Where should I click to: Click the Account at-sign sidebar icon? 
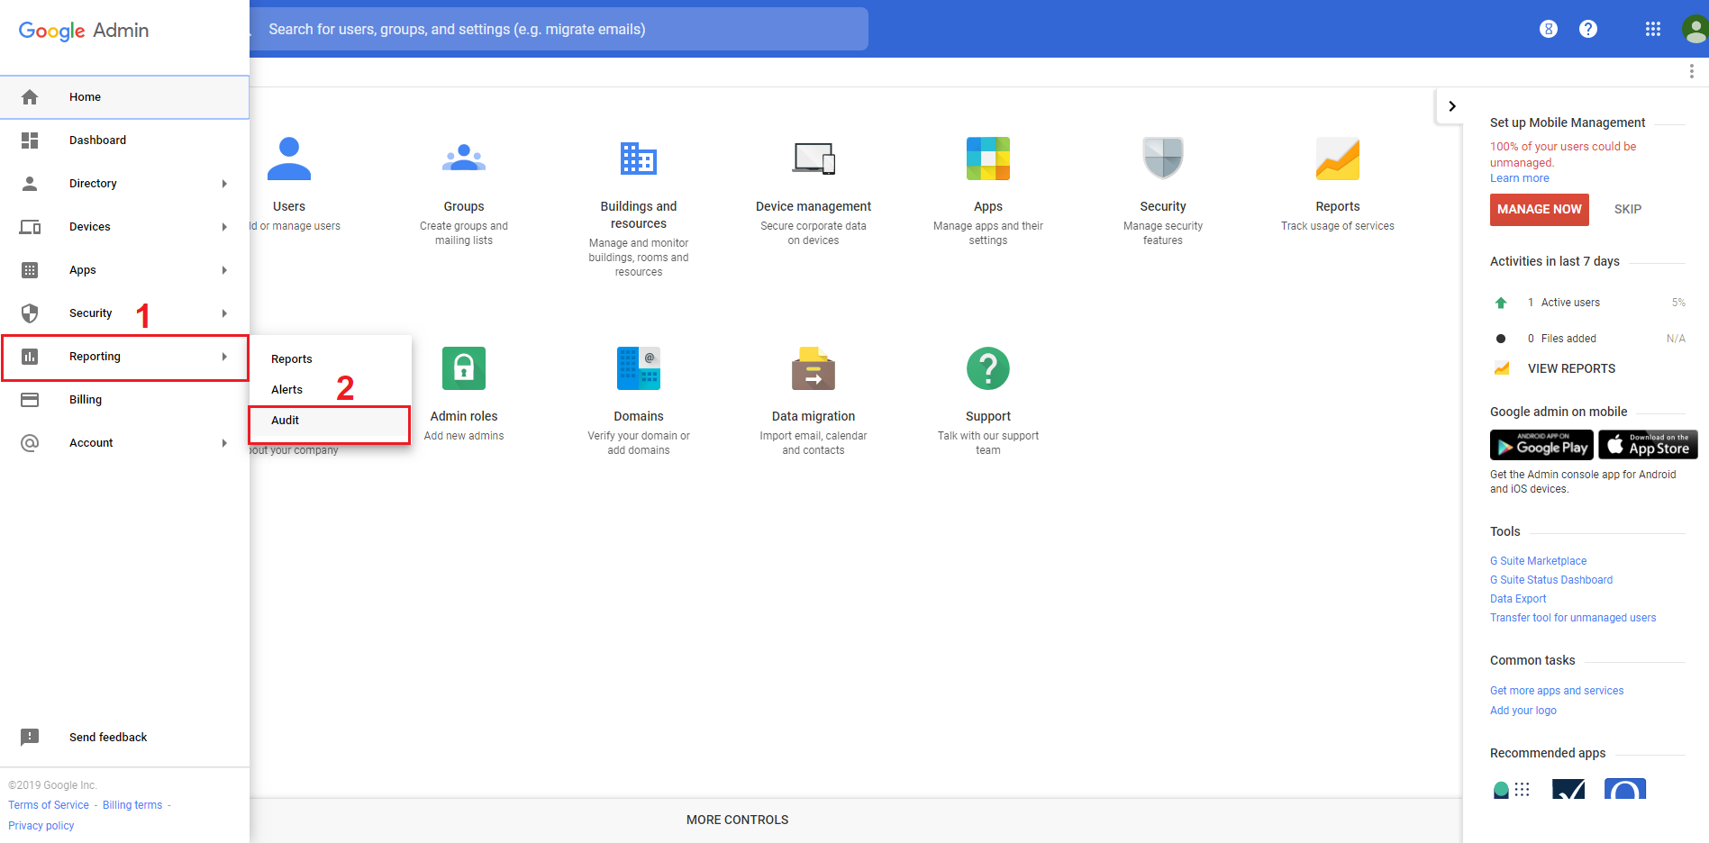coord(30,443)
